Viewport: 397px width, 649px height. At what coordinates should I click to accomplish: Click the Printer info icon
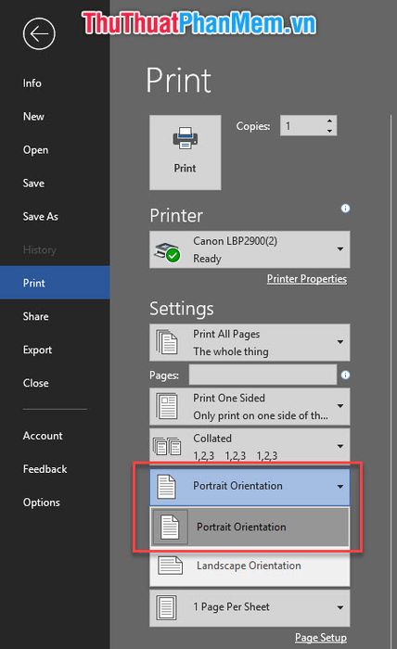point(345,209)
